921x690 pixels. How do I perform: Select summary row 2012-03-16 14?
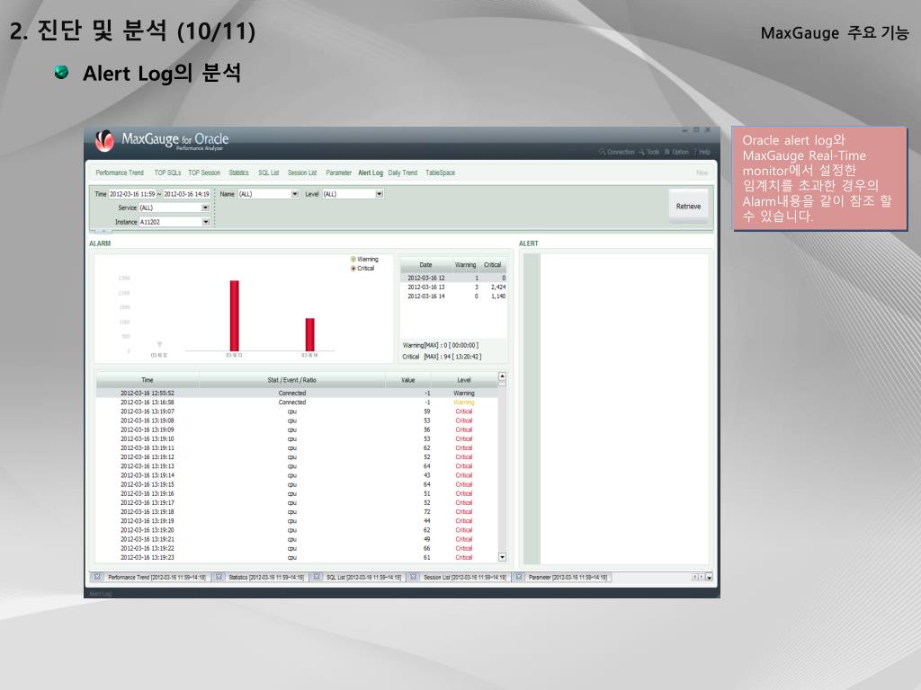pos(453,296)
